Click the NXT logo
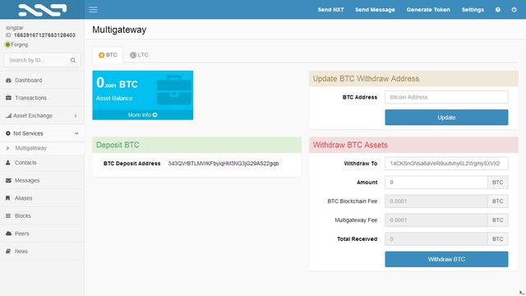This screenshot has width=526, height=296. pos(42,10)
